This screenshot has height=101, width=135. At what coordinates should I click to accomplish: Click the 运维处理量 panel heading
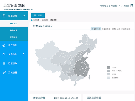(x=39, y=98)
